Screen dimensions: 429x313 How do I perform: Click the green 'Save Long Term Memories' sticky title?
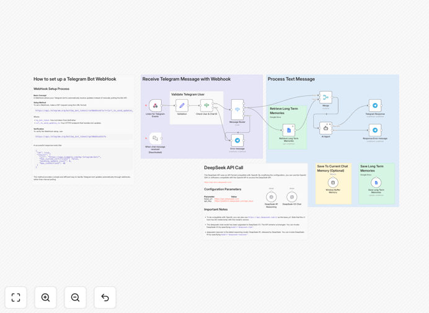(372, 168)
